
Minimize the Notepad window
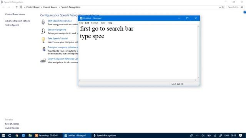click(179, 18)
